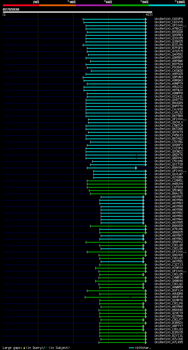188x350 pixels.
Task: Click the green alignment bar for UniRef100_Q56FK2
Action: pos(116,242)
